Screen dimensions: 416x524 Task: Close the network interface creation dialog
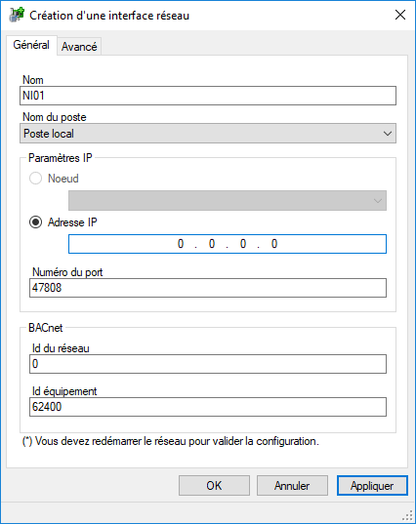pos(400,15)
